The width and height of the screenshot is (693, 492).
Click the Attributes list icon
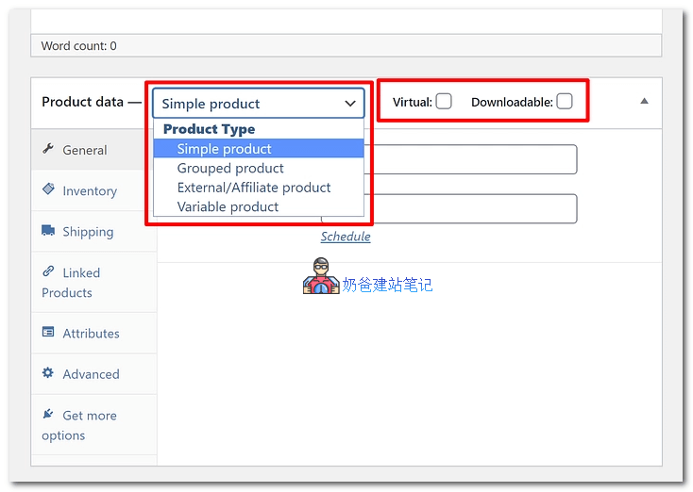point(48,332)
